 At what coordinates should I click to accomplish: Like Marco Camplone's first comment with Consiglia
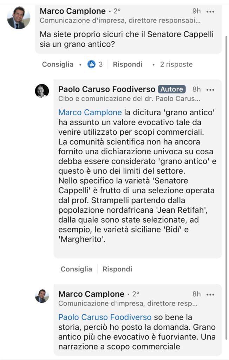[x=58, y=64]
